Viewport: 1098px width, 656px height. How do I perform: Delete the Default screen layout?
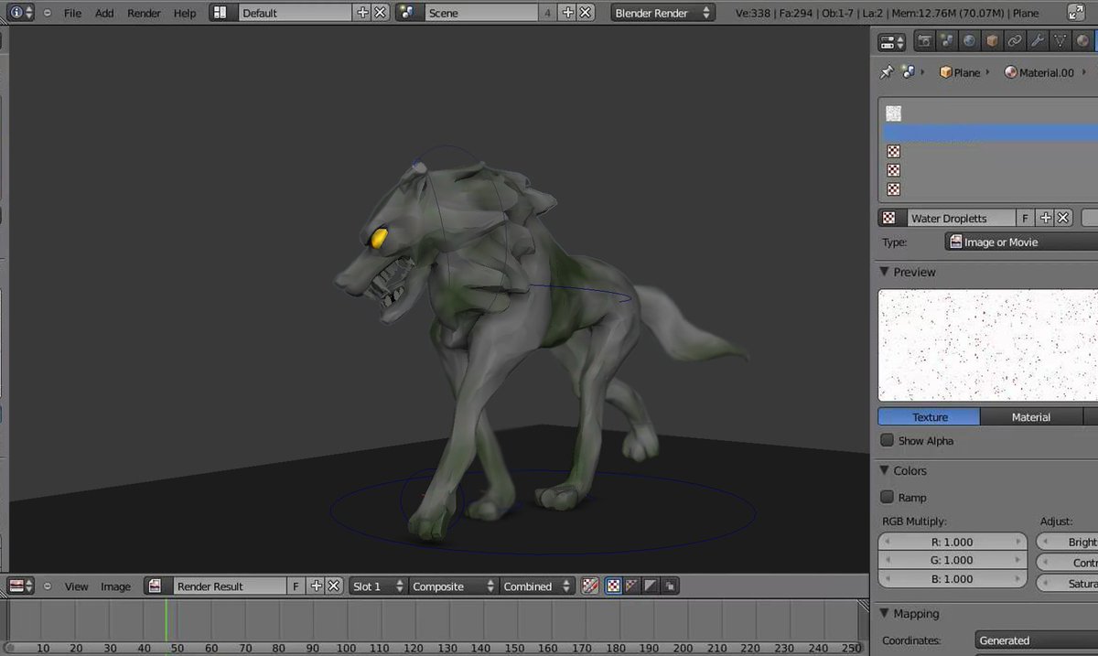[381, 13]
